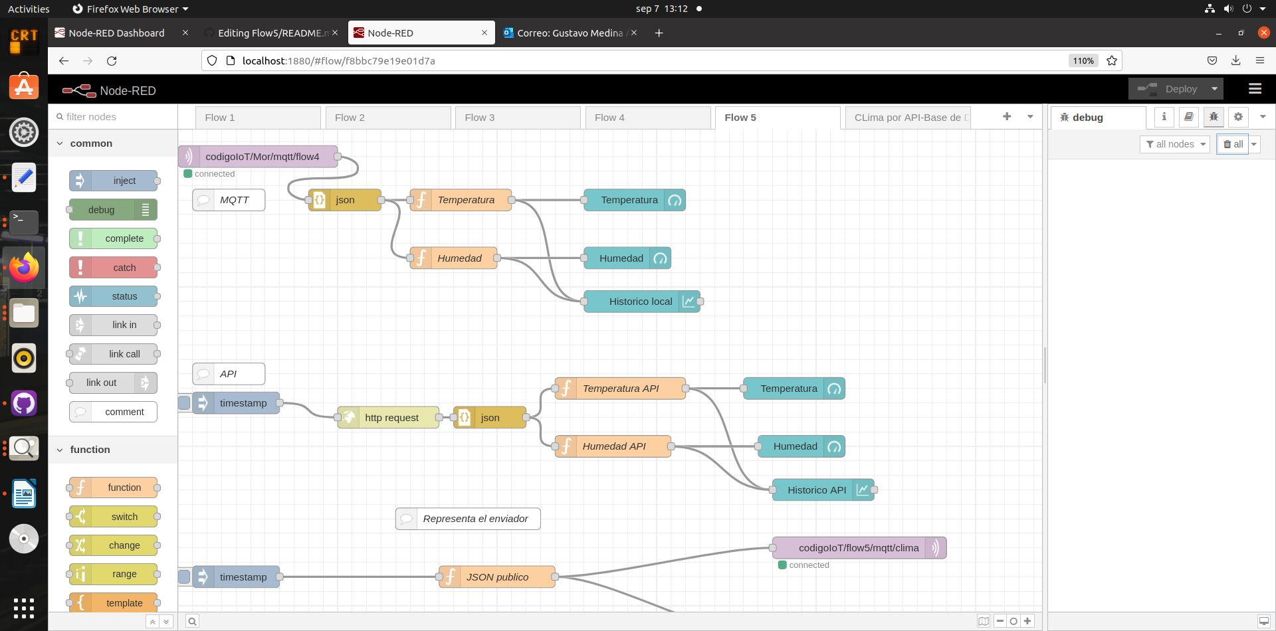Select the Historico local chart node
The height and width of the screenshot is (631, 1276).
point(641,302)
